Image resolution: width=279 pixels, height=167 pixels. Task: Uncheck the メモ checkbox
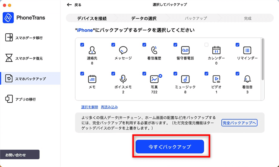point(82,74)
